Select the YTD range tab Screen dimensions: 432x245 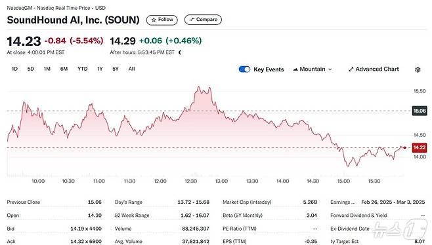pos(82,69)
